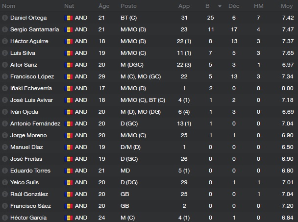Image resolution: width=298 pixels, height=222 pixels.
Task: Open info icon for Yelco Suils
Action: click(5, 182)
